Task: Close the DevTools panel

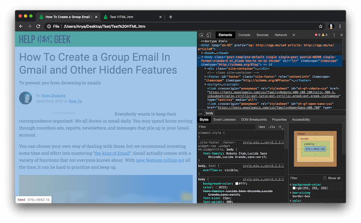Action: 341,35
